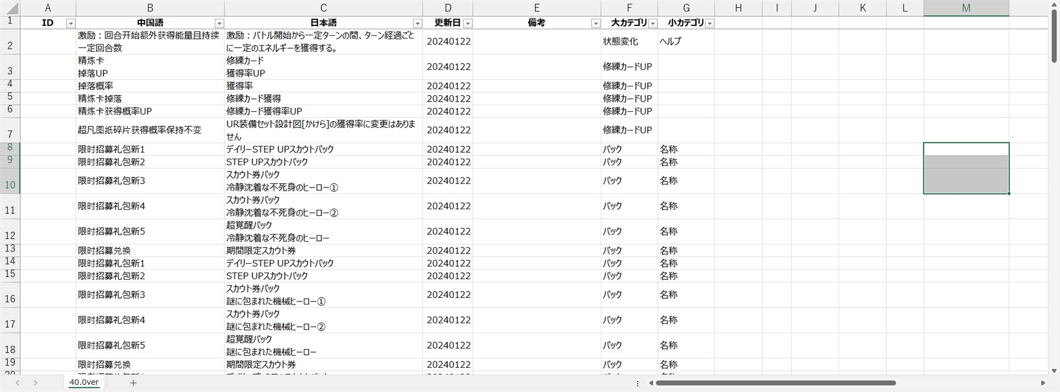Open the 更新日 filter dropdown
Viewport: 1060px width, 392px height.
point(468,24)
